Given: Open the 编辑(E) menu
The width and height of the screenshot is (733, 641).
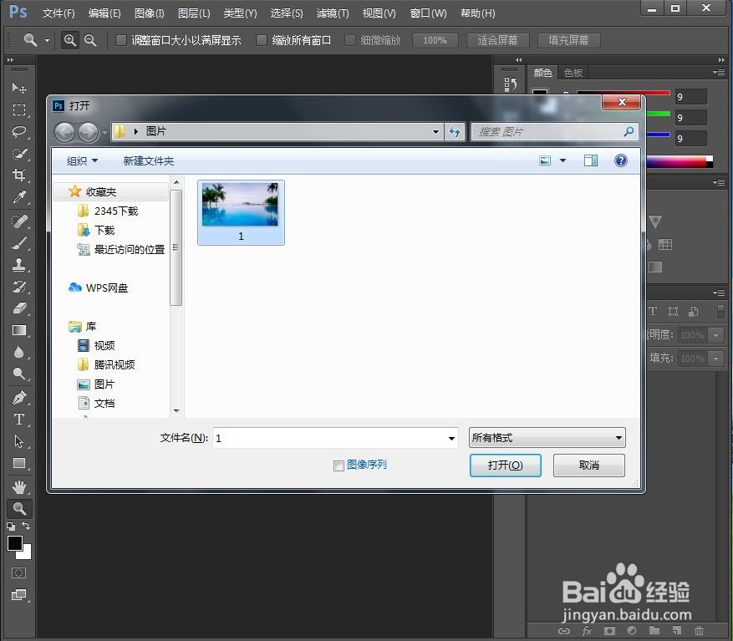Looking at the screenshot, I should click(x=104, y=13).
